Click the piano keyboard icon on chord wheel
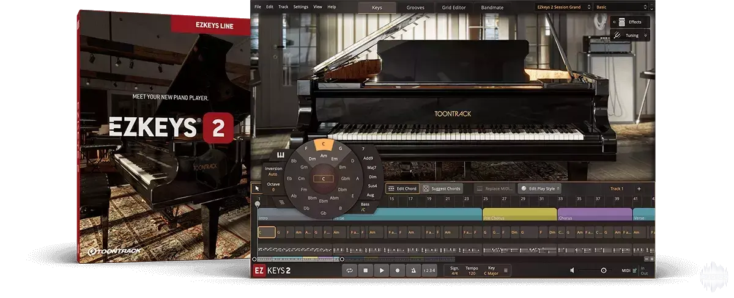This screenshot has width=734, height=298. tap(281, 155)
